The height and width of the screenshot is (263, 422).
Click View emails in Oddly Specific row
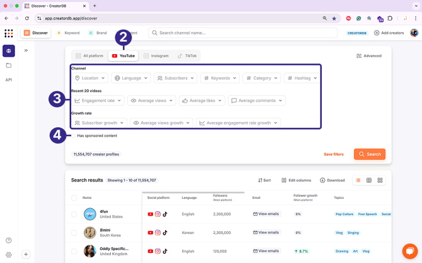pyautogui.click(x=266, y=251)
